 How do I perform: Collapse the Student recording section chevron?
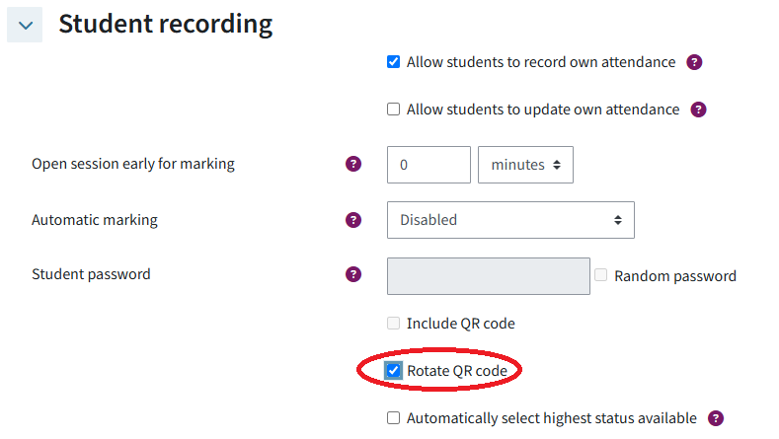coord(25,25)
